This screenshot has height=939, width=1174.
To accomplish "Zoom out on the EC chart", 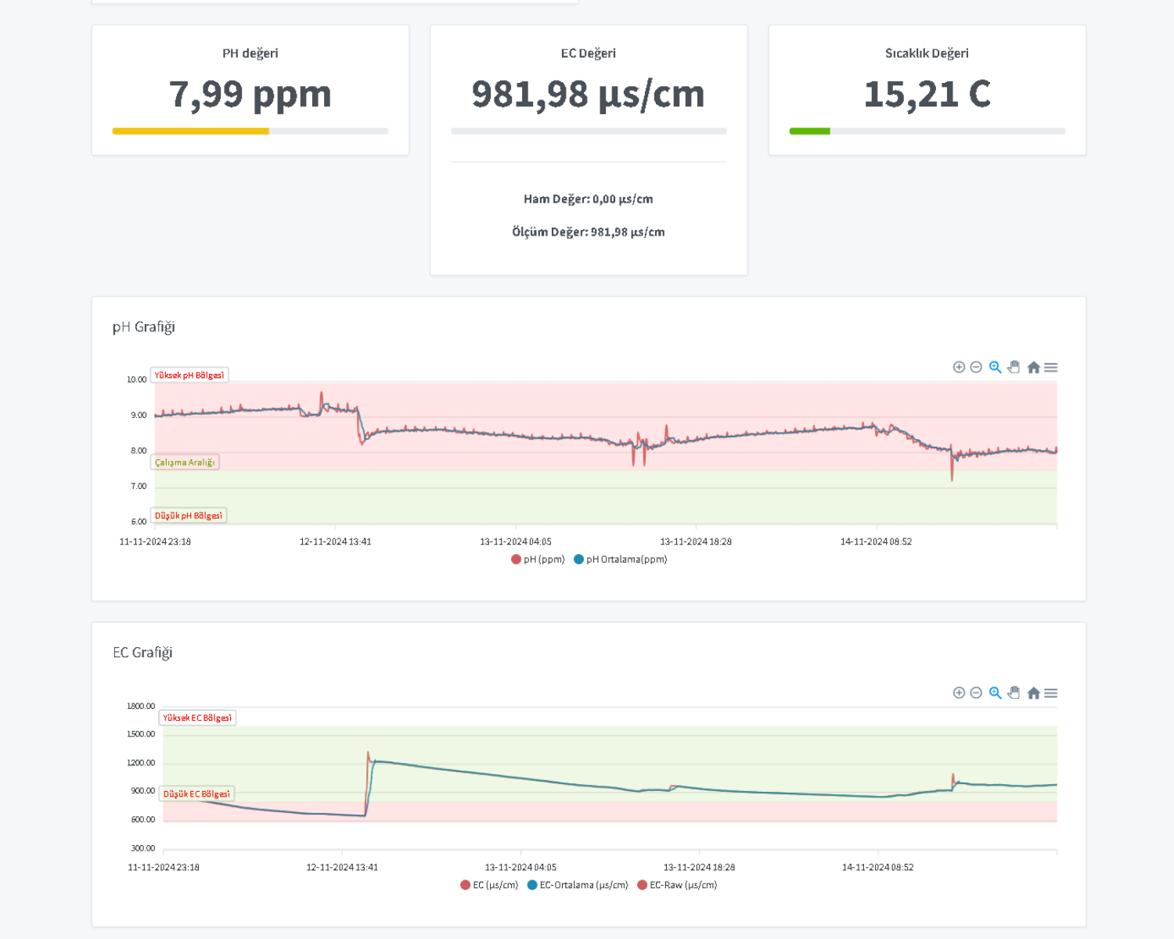I will (976, 693).
